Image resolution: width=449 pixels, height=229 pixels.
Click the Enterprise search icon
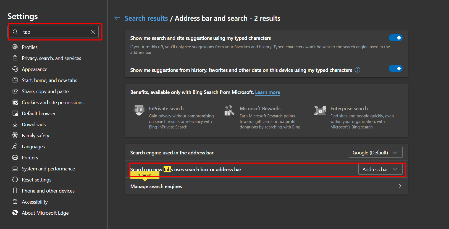point(320,110)
